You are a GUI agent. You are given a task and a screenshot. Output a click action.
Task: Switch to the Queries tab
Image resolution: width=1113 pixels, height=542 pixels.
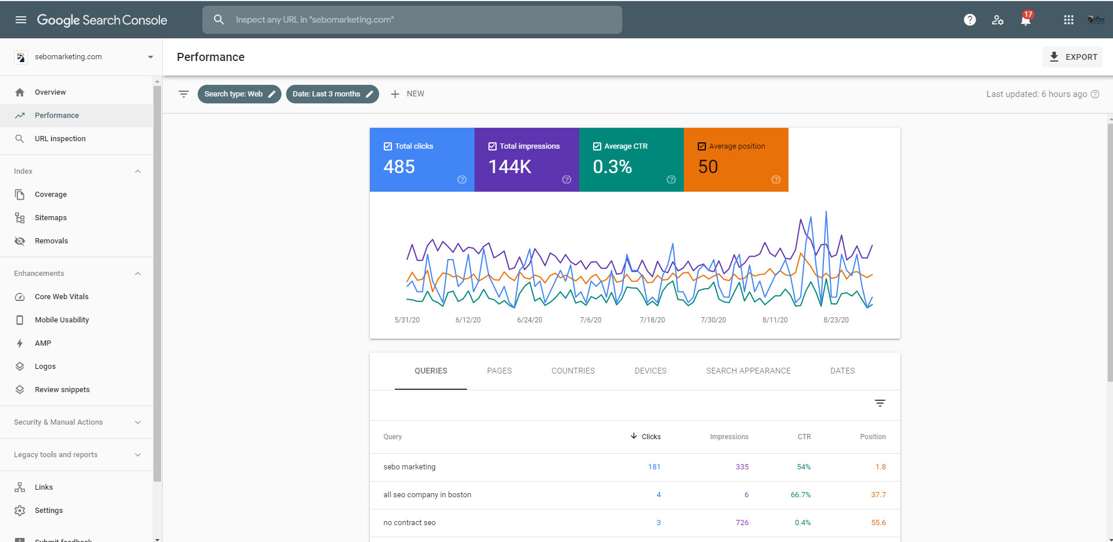coord(431,371)
